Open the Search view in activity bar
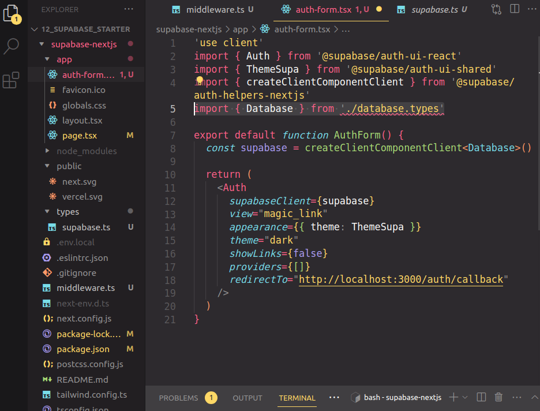The width and height of the screenshot is (540, 411). click(11, 46)
